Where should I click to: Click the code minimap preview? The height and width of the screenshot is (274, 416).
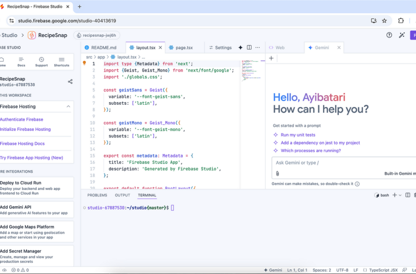[x=253, y=70]
